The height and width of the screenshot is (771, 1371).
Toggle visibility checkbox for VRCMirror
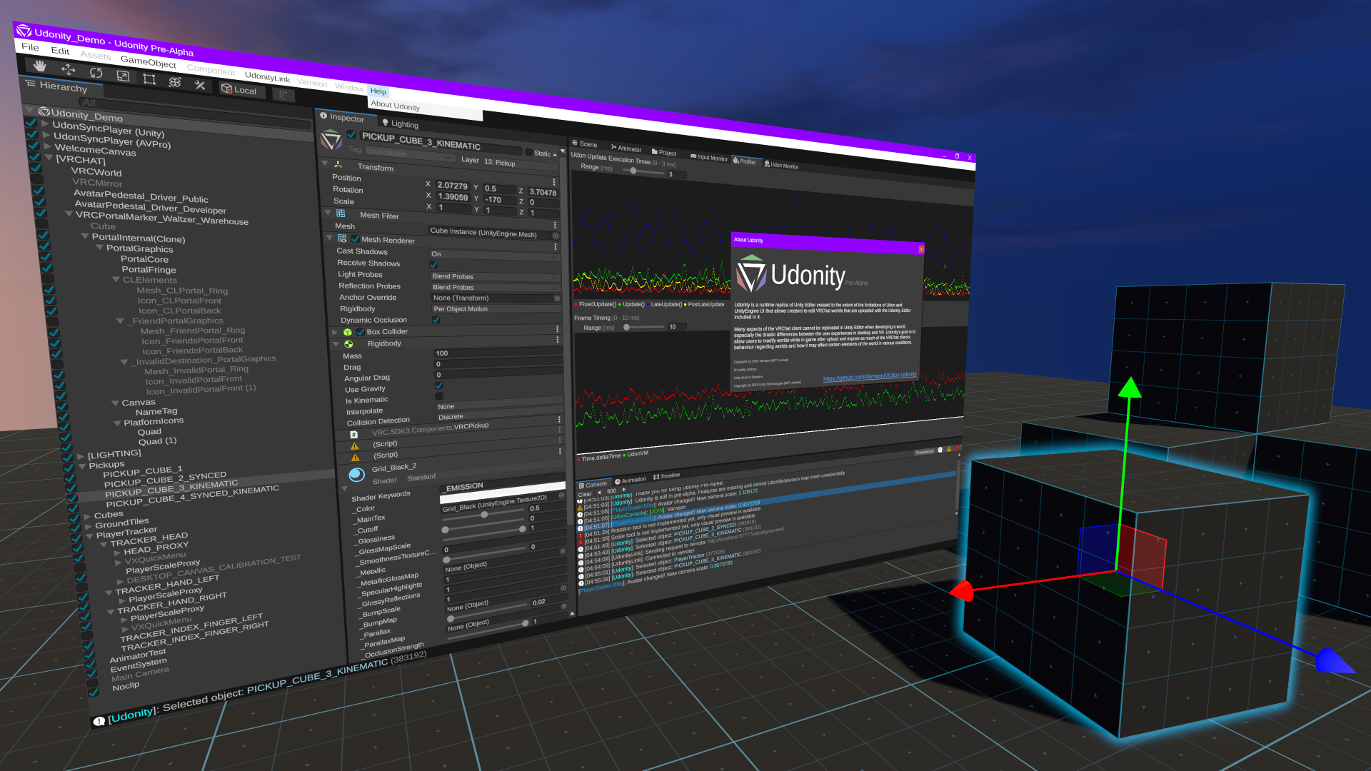coord(36,179)
